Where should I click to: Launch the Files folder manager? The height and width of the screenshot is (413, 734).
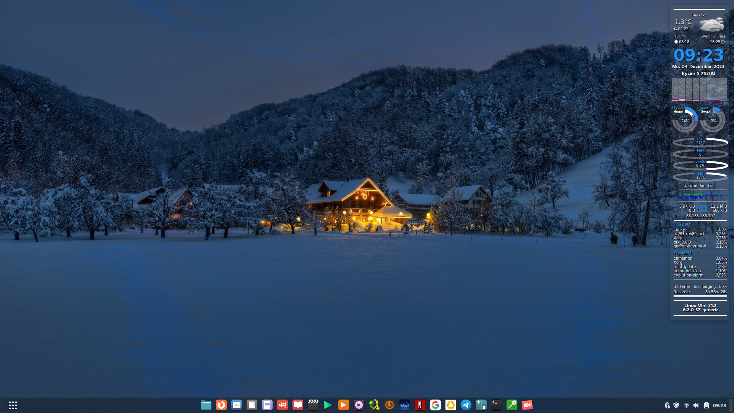206,405
